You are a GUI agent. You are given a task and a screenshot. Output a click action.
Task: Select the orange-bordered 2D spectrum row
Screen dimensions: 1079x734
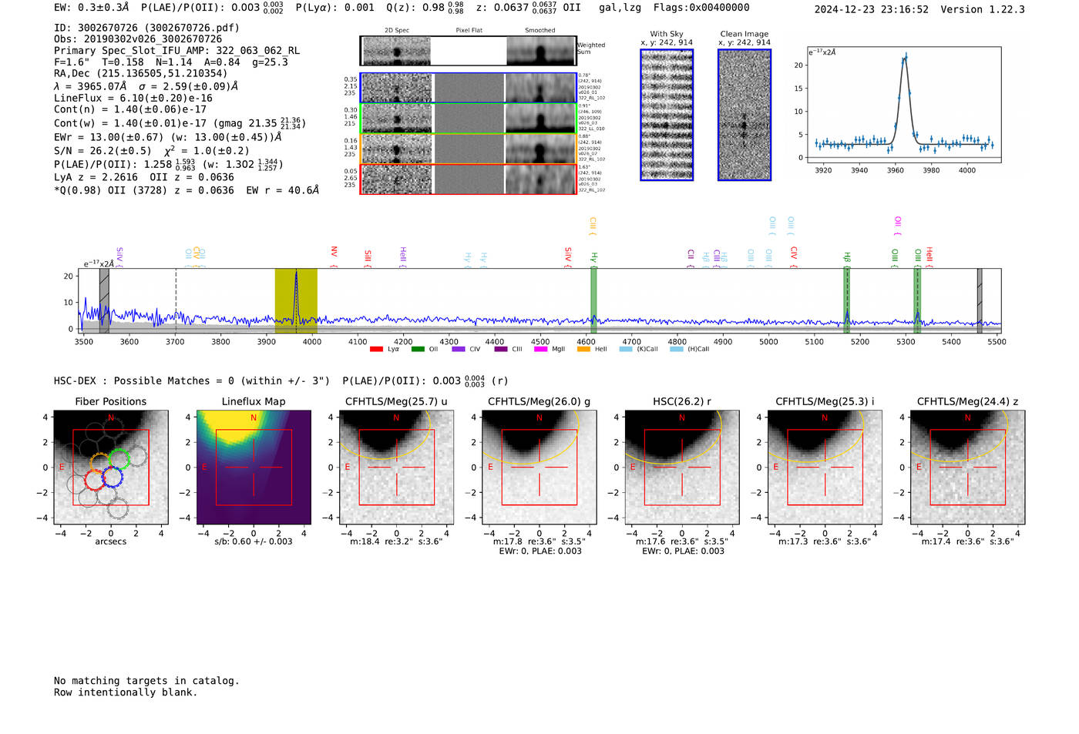point(468,149)
